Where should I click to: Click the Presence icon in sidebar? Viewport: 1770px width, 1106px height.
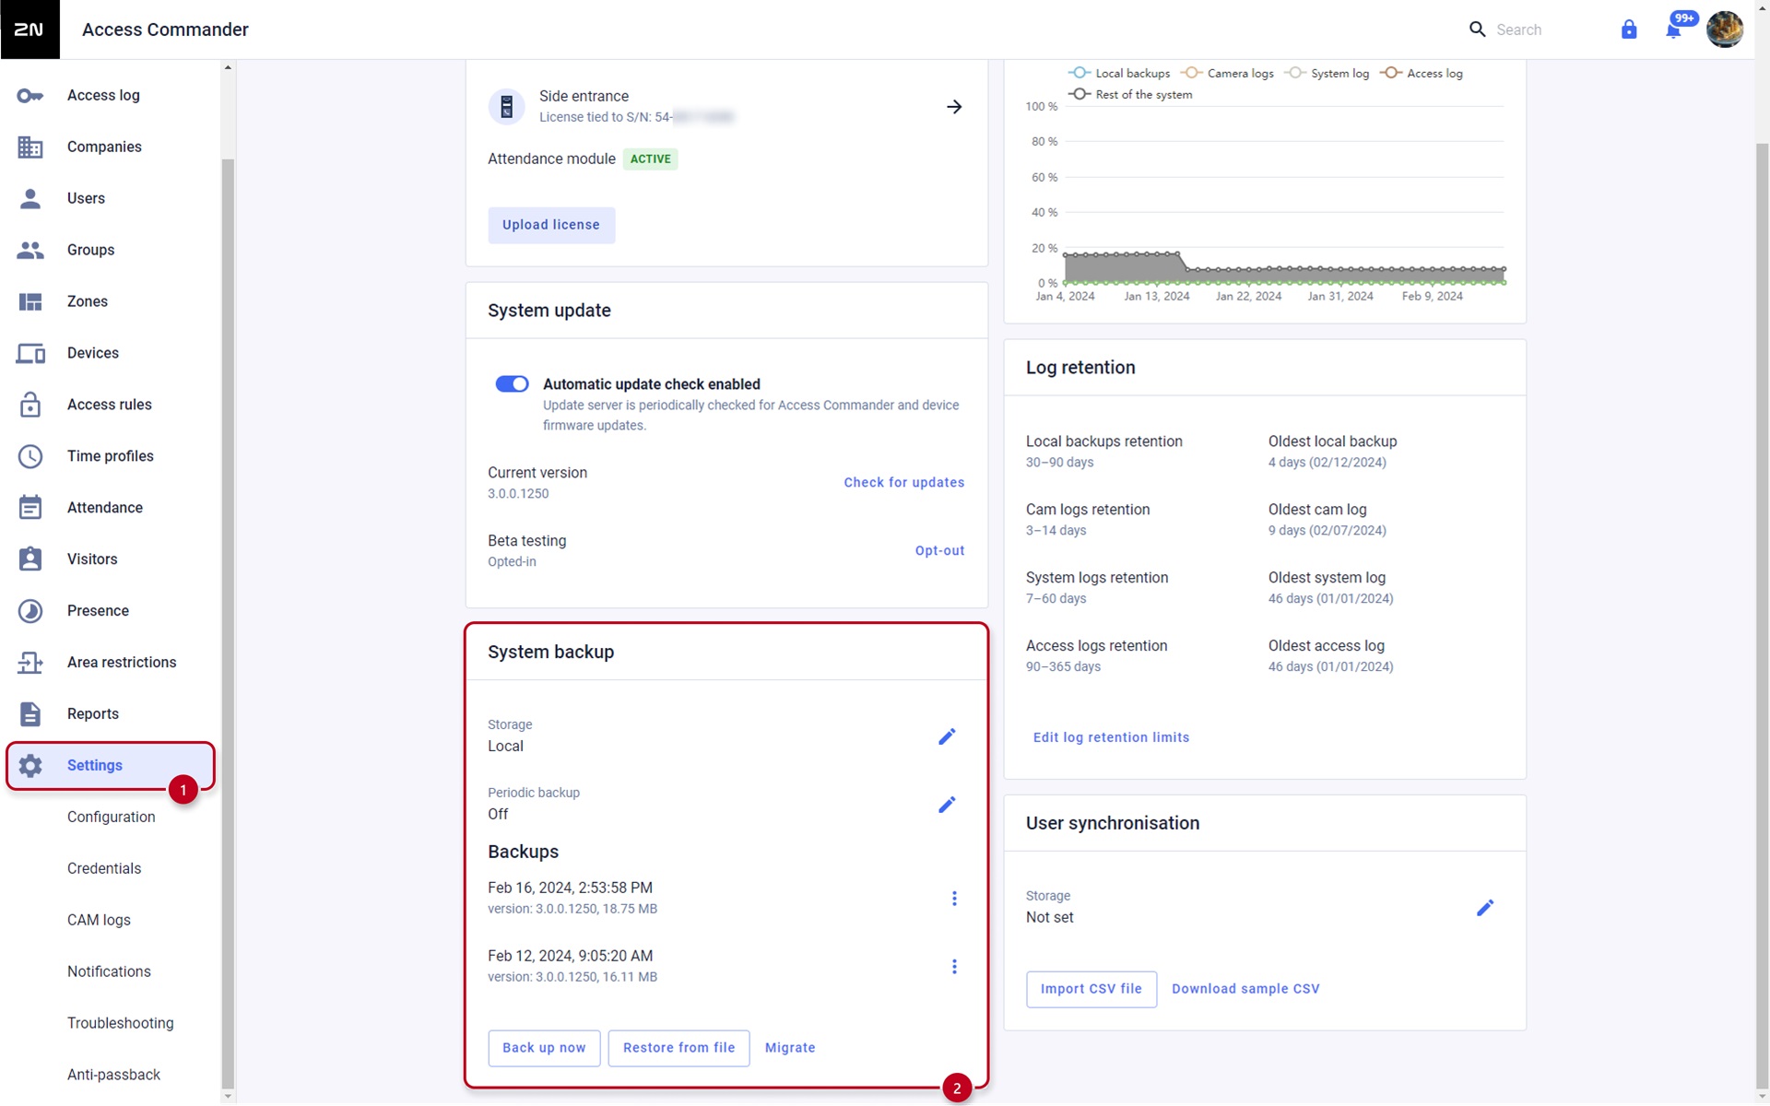(x=30, y=611)
